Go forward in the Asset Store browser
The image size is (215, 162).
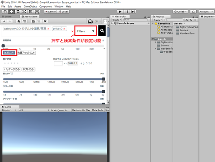coord(10,21)
